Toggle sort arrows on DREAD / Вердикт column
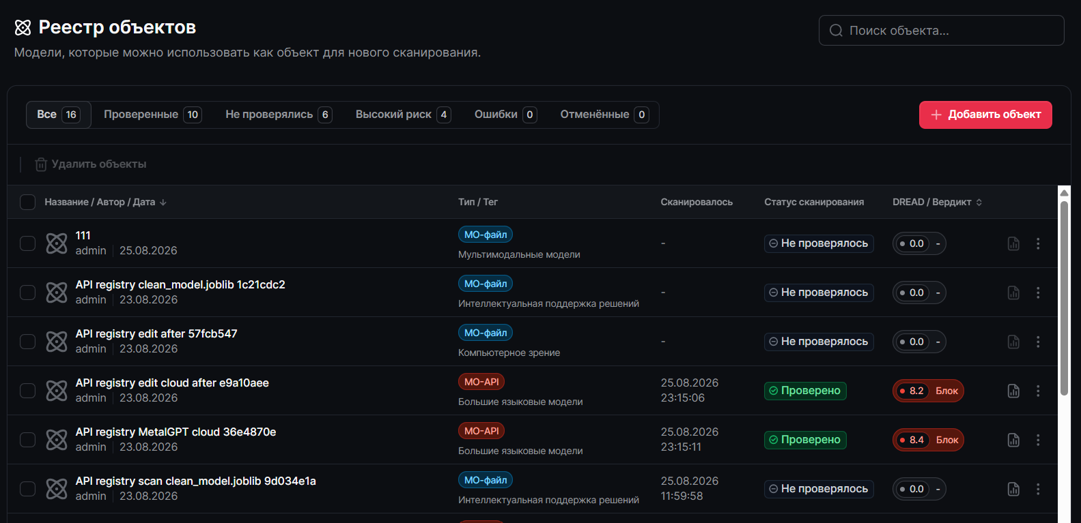 [979, 203]
